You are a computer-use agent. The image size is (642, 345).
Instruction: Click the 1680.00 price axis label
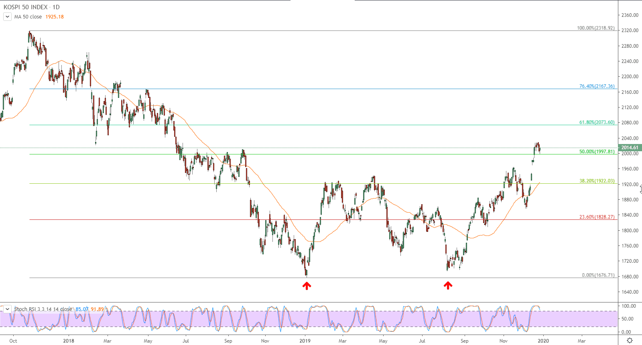(630, 277)
